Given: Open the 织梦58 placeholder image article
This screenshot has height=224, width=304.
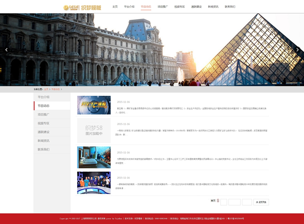Looking at the screenshot, I should pyautogui.click(x=94, y=130).
